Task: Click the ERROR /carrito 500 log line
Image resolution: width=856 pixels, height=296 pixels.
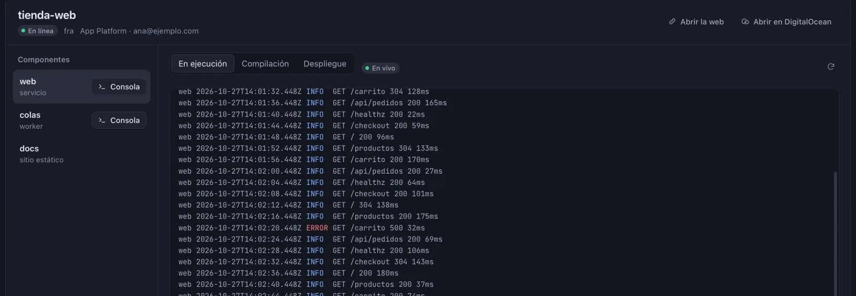Action: coord(302,228)
